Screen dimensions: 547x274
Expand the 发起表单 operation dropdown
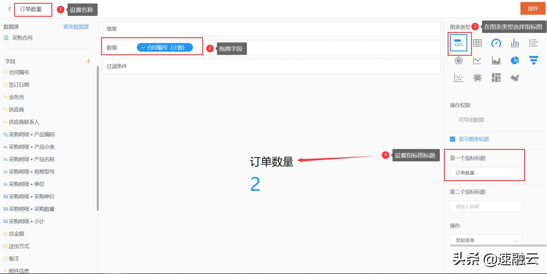click(x=486, y=240)
